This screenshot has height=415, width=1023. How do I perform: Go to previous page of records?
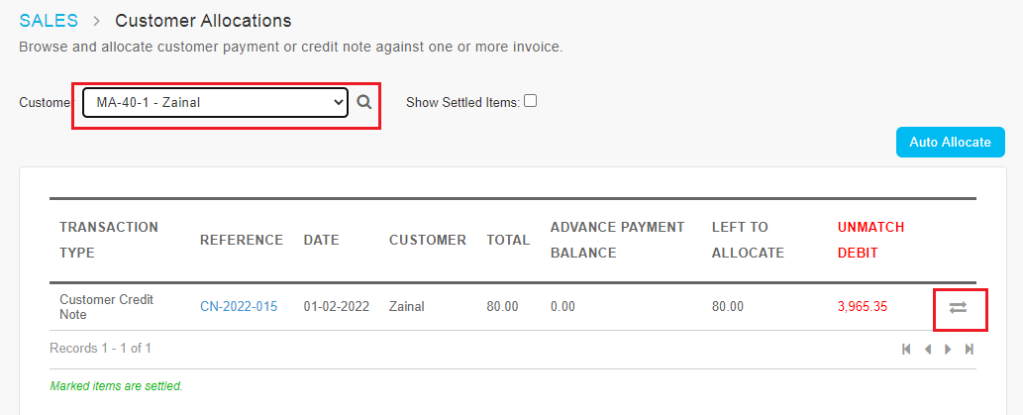pos(927,349)
